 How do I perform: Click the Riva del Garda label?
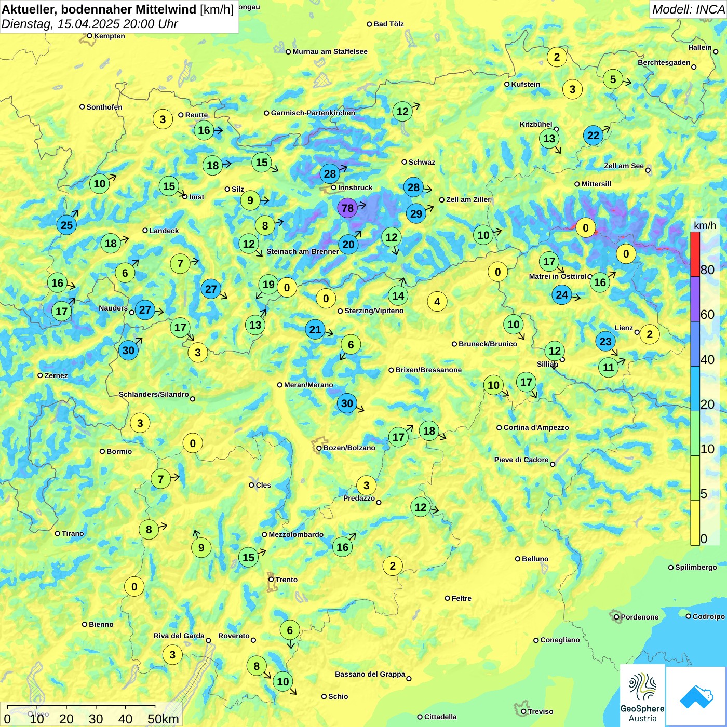(179, 636)
